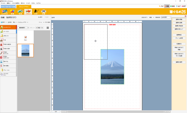Open the 写真 (Photo) toolbar icon
The width and height of the screenshot is (187, 113).
coord(20,11)
